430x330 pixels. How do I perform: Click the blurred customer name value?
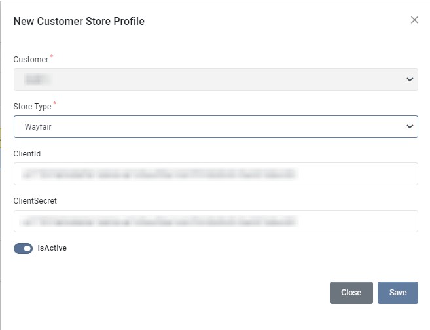pyautogui.click(x=38, y=79)
